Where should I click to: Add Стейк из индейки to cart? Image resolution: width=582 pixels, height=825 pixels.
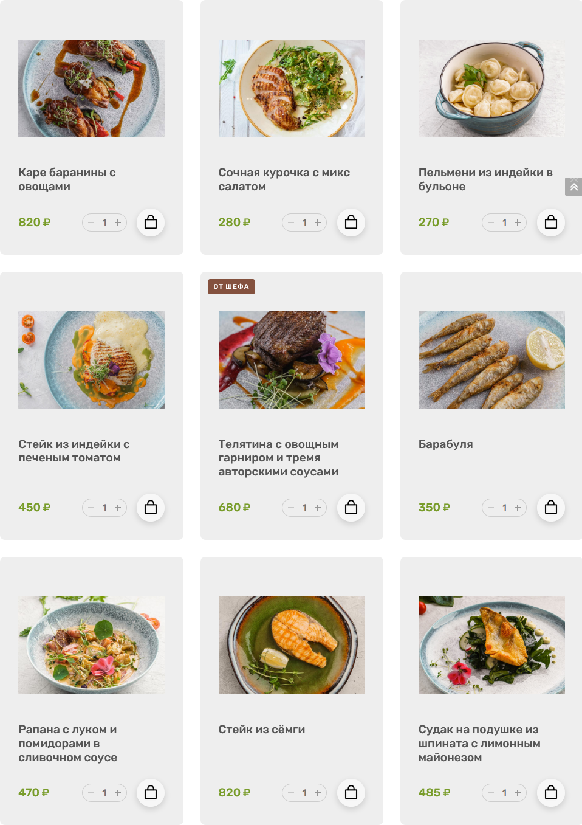[x=151, y=508]
